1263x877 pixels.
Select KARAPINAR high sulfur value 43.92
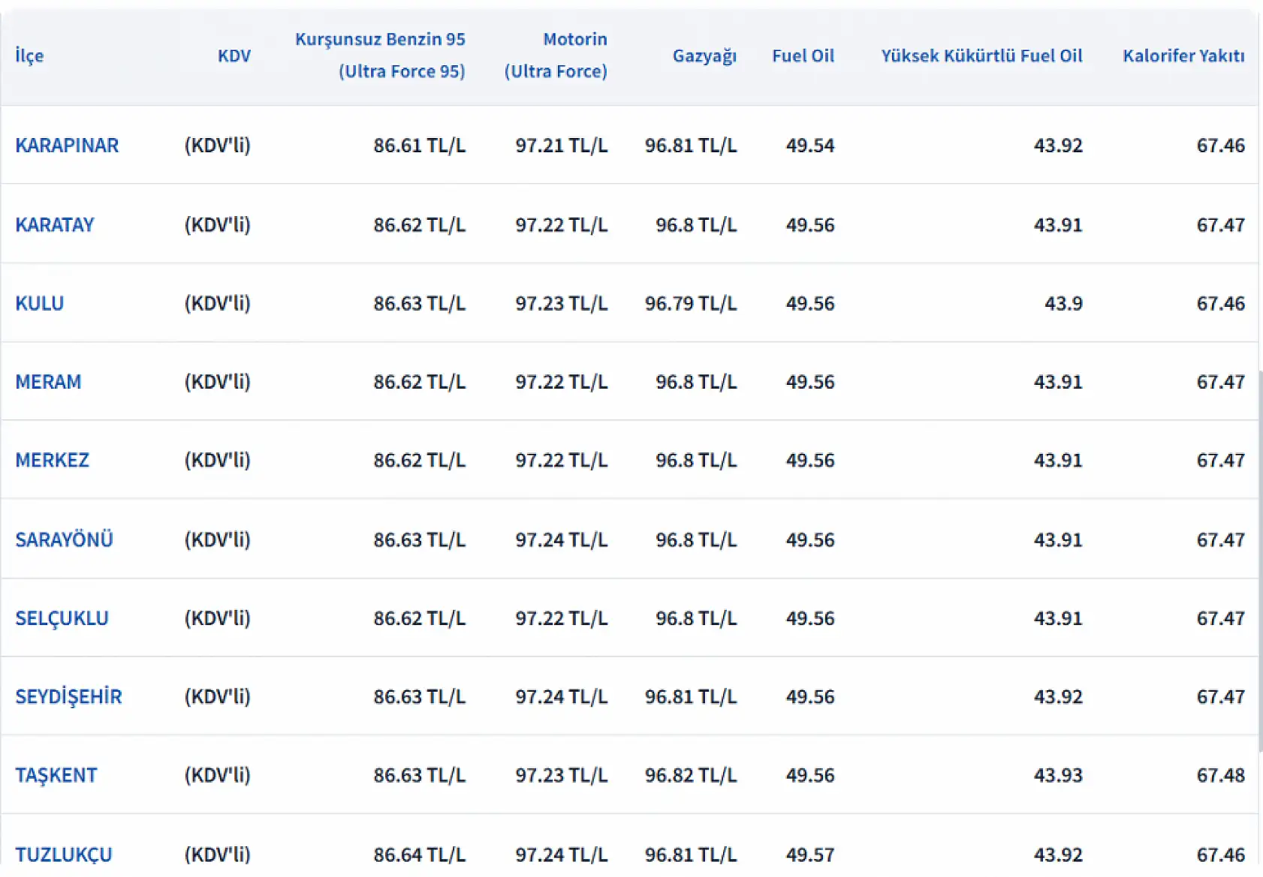pos(1058,146)
